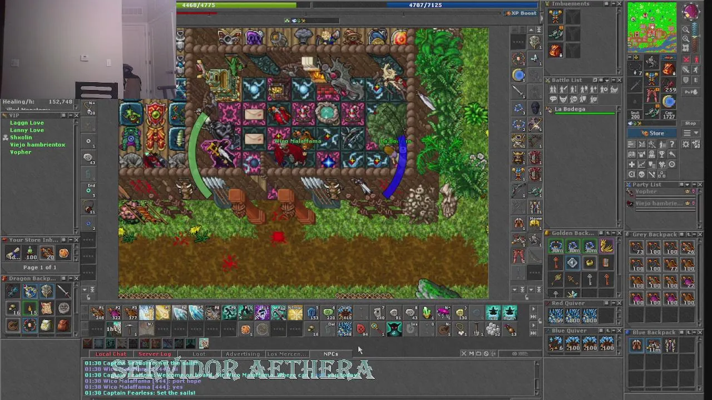This screenshot has width=712, height=400.
Task: Switch to Loot tab
Action: 199,354
